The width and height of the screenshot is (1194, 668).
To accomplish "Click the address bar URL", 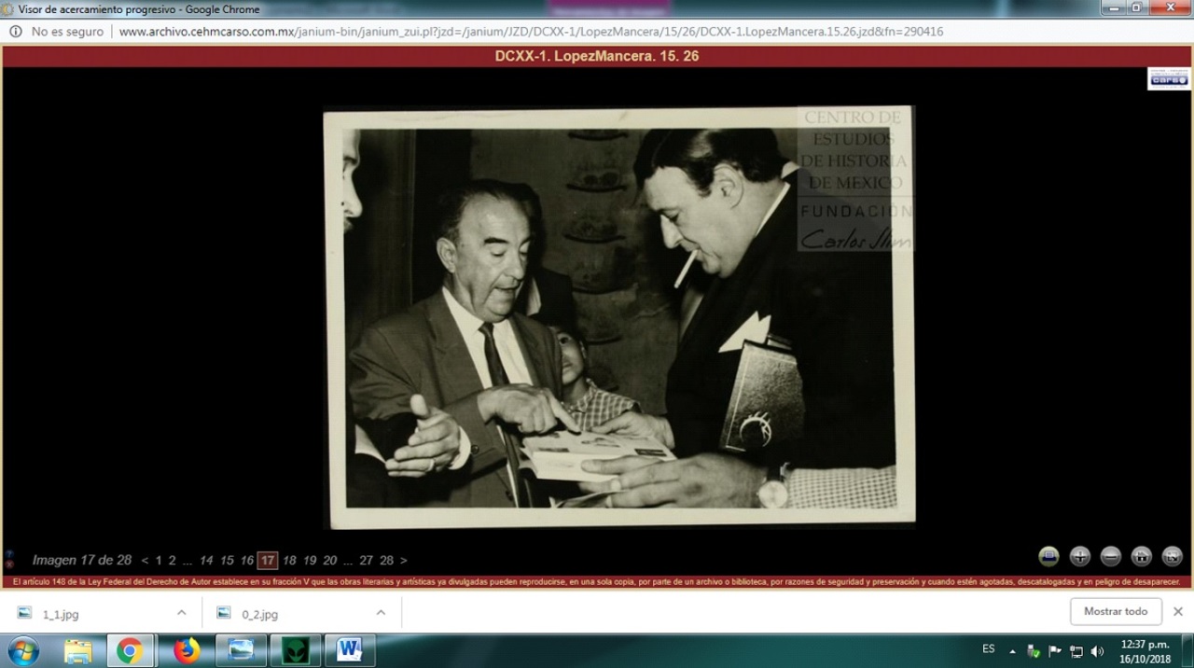I will pyautogui.click(x=530, y=32).
